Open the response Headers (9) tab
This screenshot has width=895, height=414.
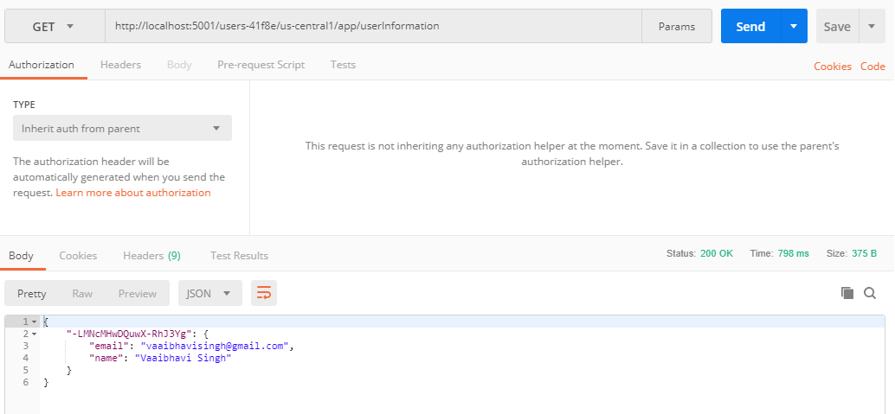click(151, 256)
